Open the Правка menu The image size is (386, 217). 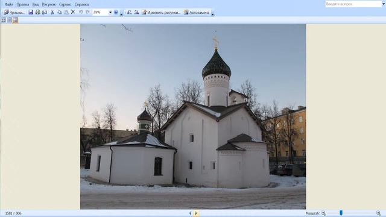(23, 4)
